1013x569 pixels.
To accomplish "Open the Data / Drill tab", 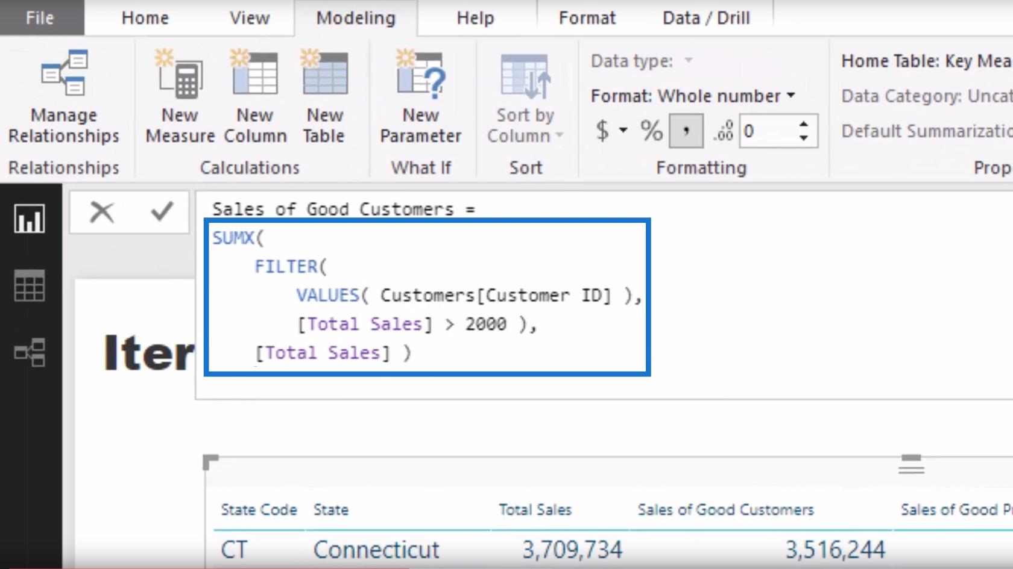I will tap(706, 18).
